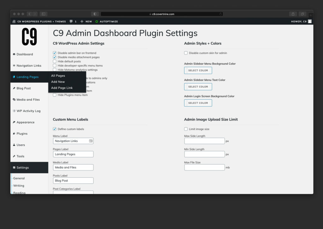Click the browser share icon
323x229 pixels.
(x=293, y=14)
